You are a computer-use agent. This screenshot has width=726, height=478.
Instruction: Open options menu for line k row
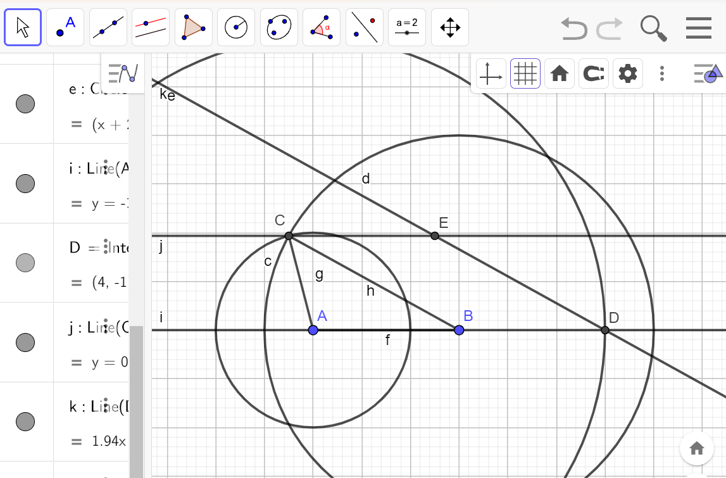click(106, 405)
